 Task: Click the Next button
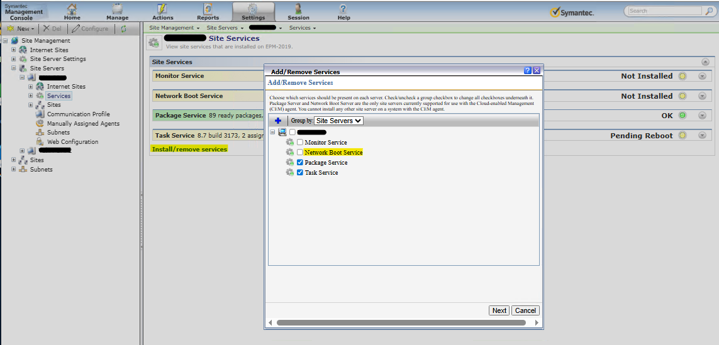(499, 310)
